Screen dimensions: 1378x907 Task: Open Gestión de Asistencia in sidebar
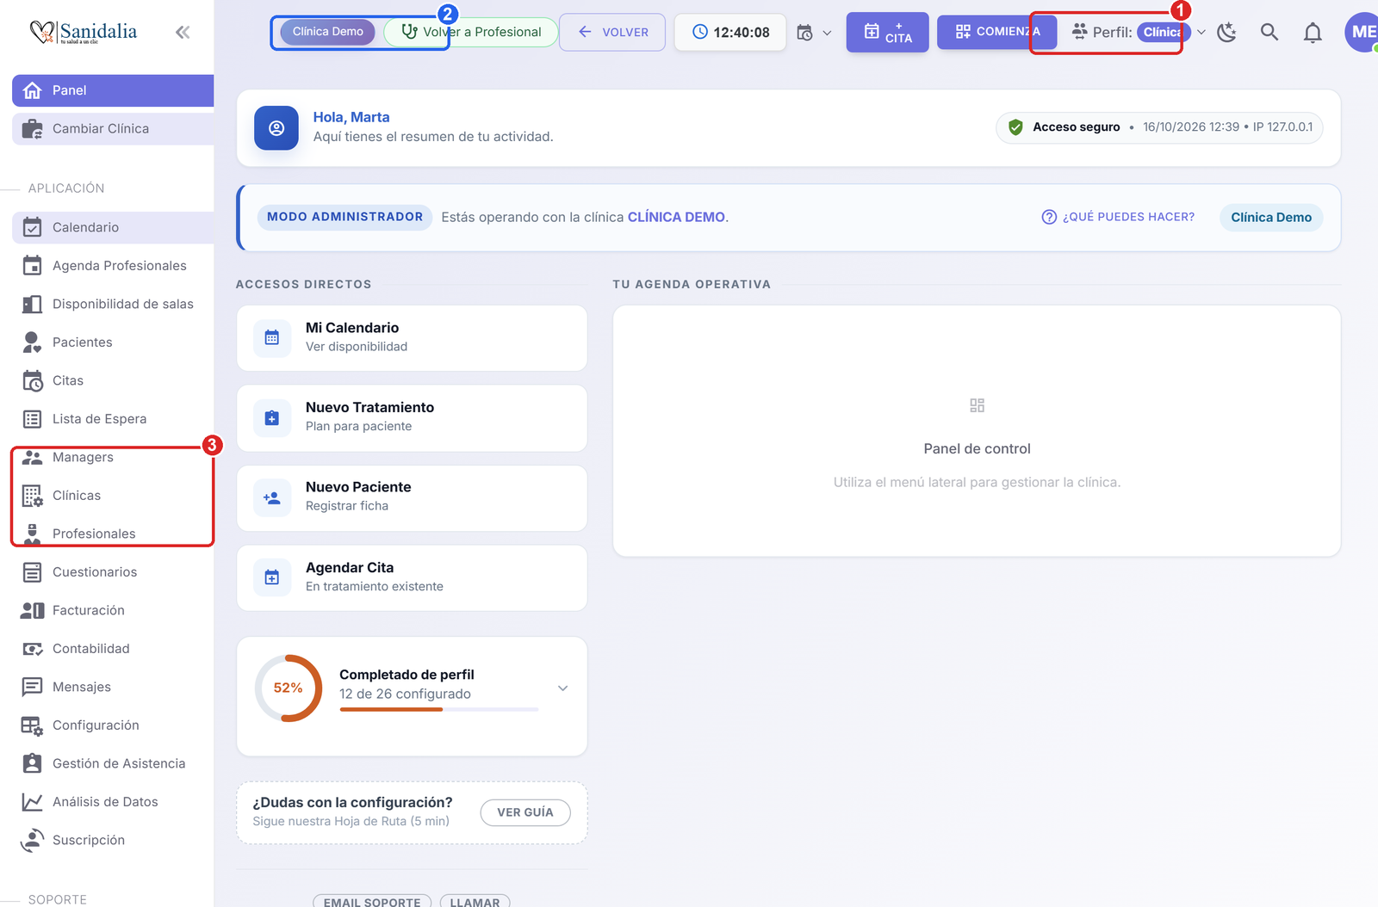click(113, 763)
